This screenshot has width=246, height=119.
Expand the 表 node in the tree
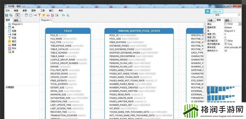[x=6, y=27]
